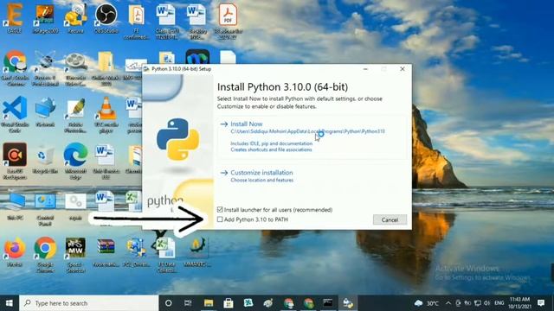The image size is (554, 311).
Task: Open the Command Prompt taskbar icon
Action: point(328,303)
